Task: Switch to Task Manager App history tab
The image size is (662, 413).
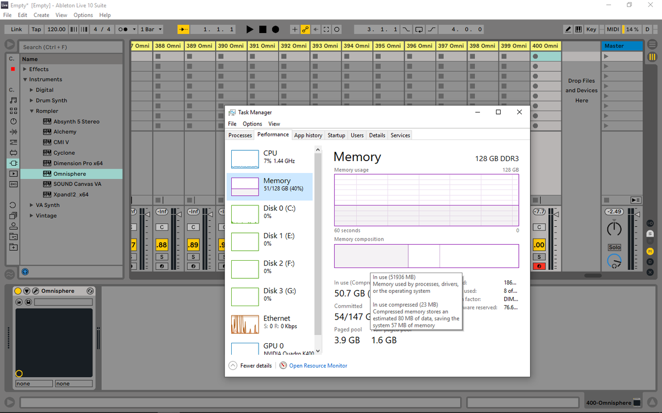Action: pos(308,135)
